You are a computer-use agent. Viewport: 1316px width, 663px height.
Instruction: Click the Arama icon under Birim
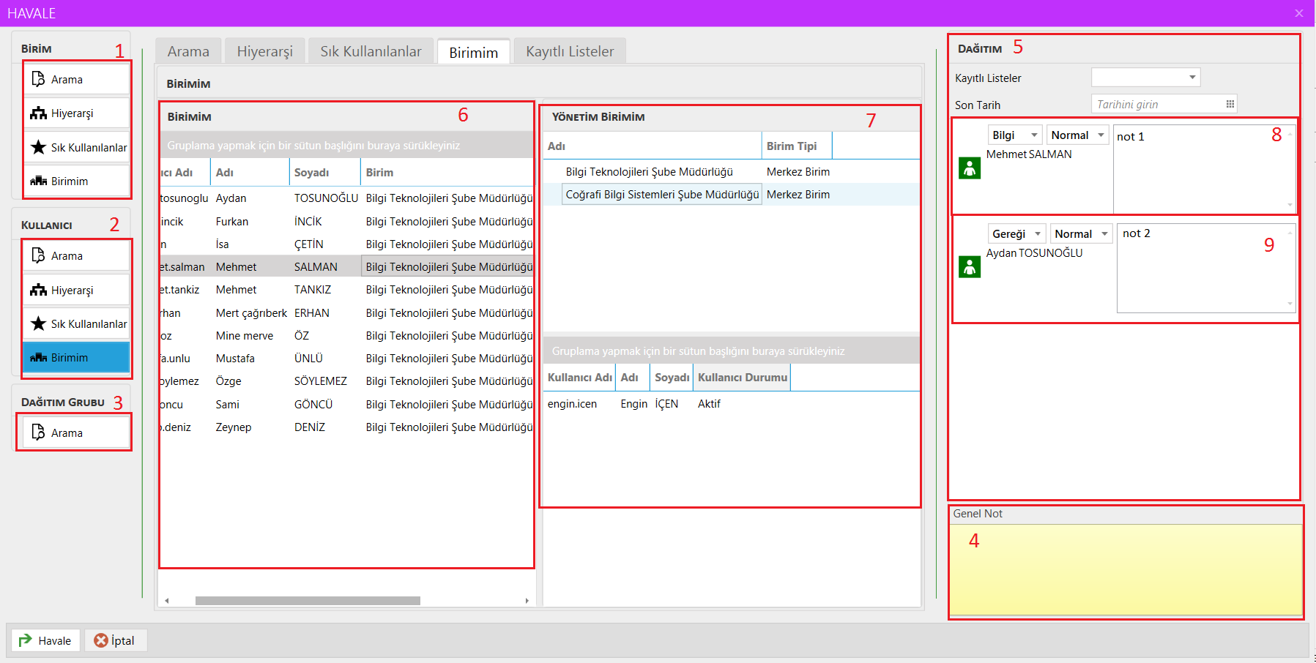[x=39, y=79]
